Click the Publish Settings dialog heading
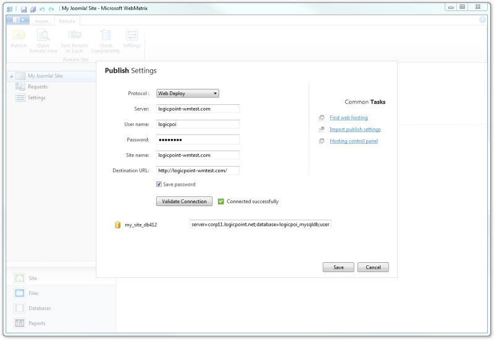 [130, 70]
